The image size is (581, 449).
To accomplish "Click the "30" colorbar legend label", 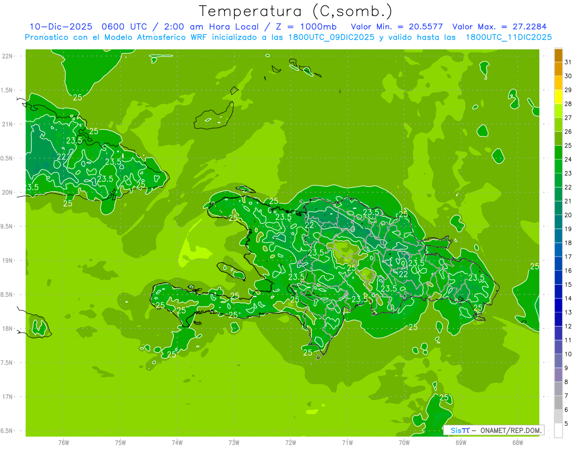I will [x=568, y=76].
